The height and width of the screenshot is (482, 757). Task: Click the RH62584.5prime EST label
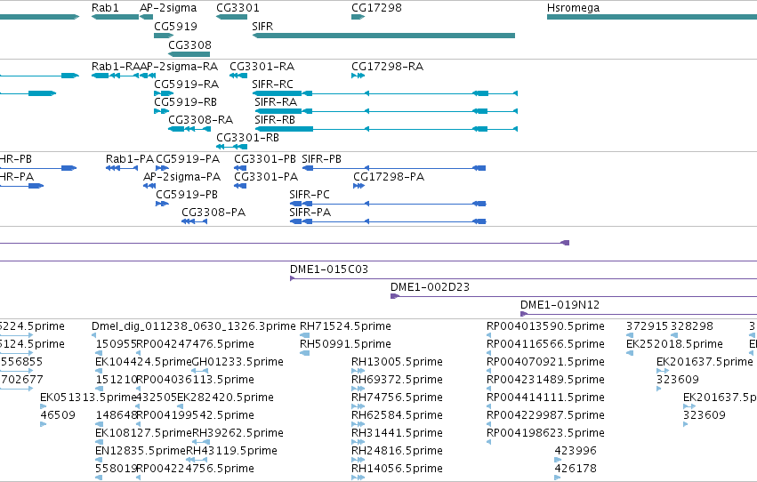[397, 415]
